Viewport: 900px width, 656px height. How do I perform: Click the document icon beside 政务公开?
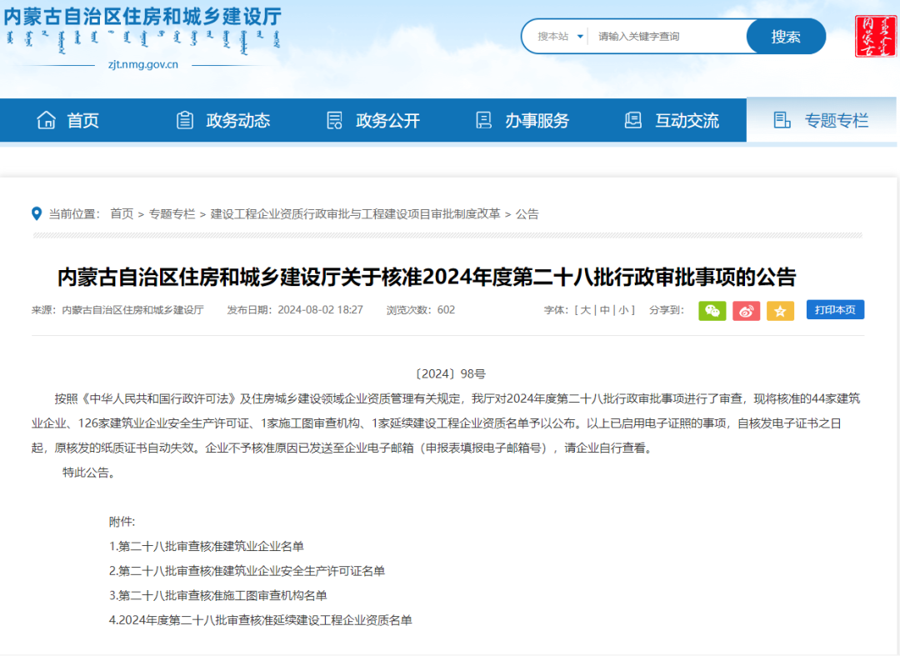pyautogui.click(x=334, y=120)
